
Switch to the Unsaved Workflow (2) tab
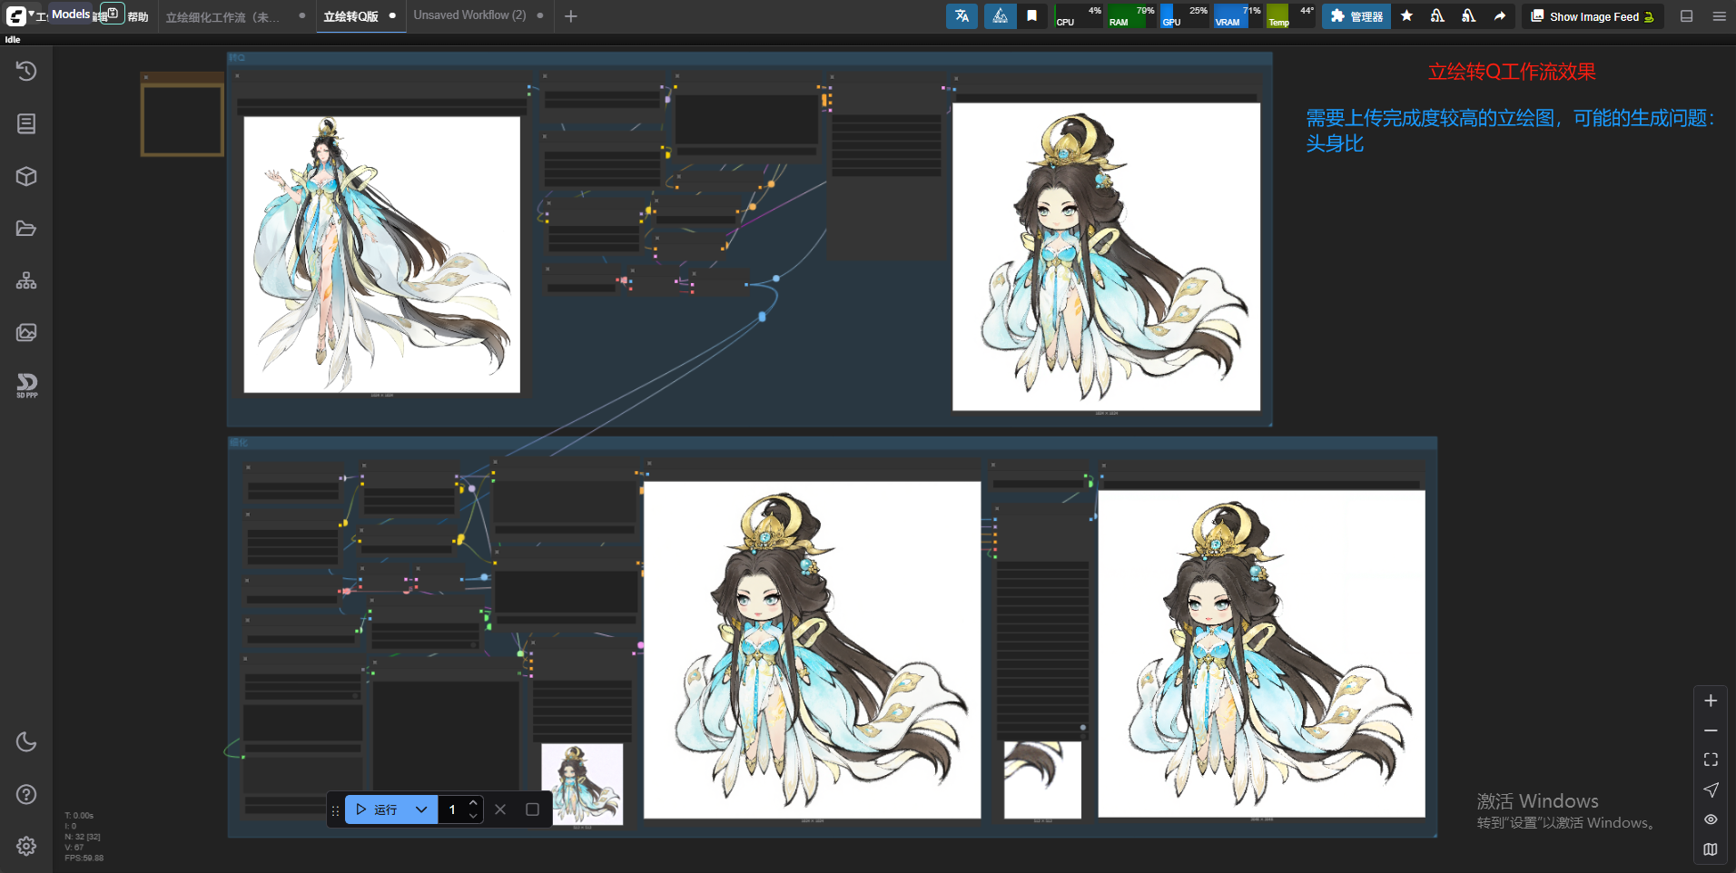click(469, 15)
